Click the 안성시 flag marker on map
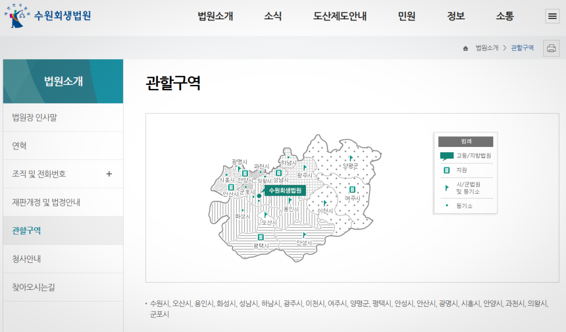 pos(304,235)
